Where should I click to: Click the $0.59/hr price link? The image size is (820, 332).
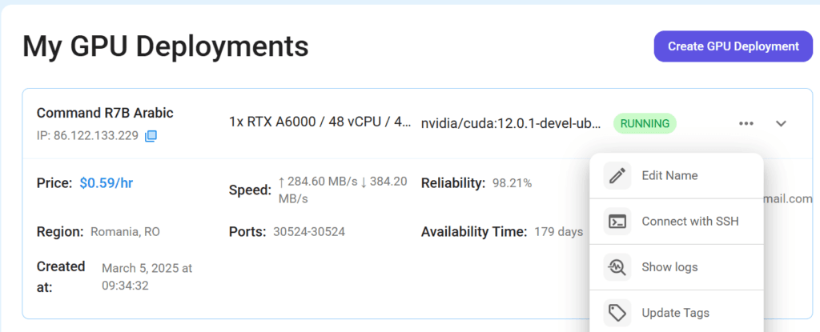click(x=107, y=183)
